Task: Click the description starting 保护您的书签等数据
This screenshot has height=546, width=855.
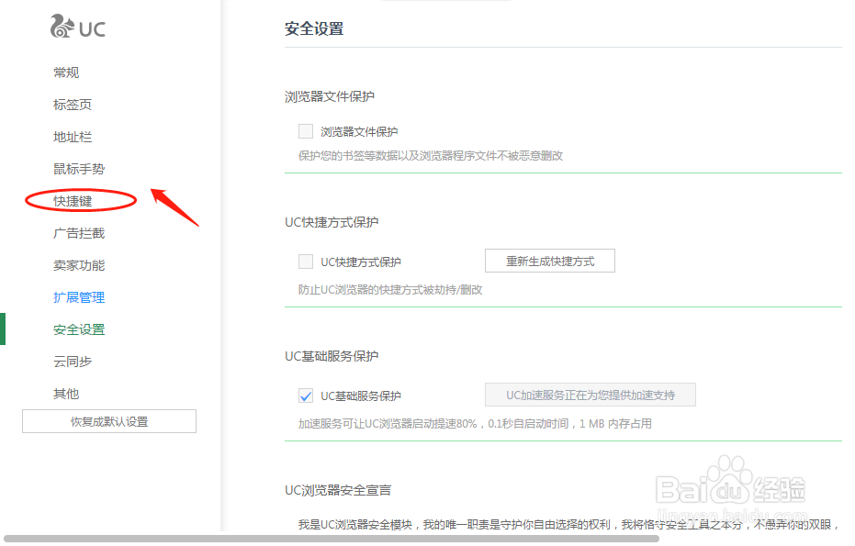Action: point(431,156)
